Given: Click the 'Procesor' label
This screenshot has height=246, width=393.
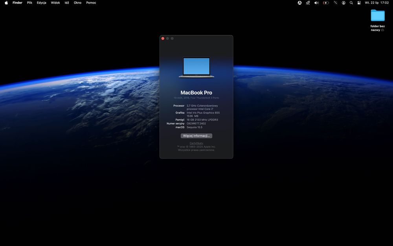Looking at the screenshot, I should [x=179, y=105].
